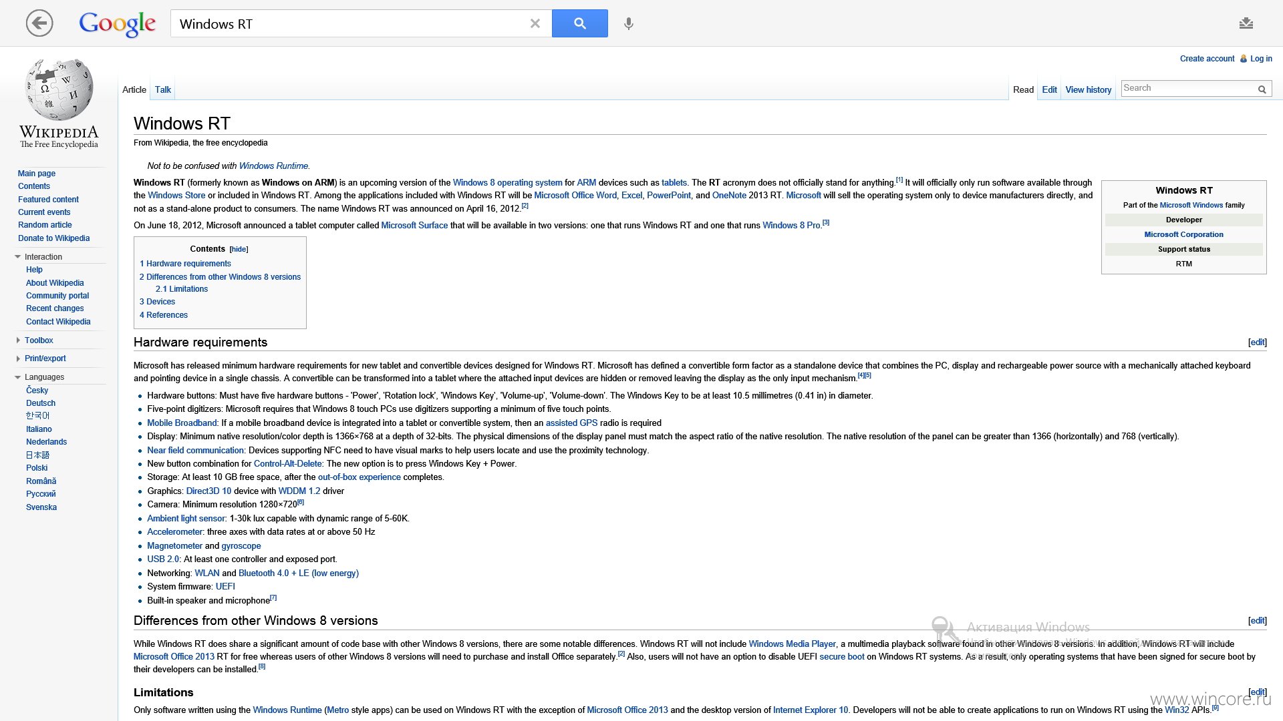Open the Windows Store link
The image size is (1283, 721).
[x=176, y=196]
